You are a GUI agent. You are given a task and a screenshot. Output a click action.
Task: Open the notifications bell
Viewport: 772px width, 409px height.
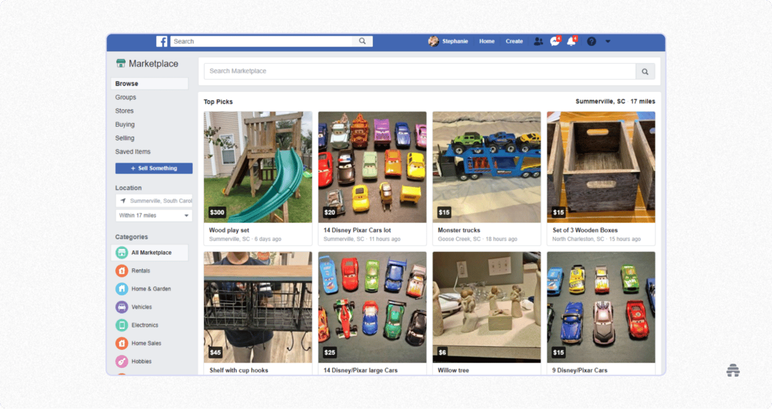(572, 41)
